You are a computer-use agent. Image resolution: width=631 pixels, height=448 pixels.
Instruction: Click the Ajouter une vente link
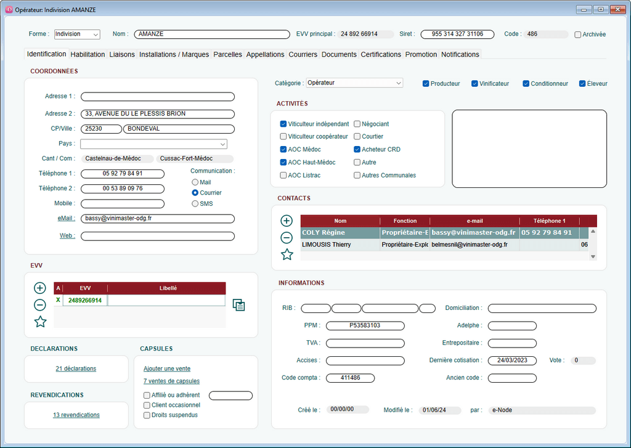[167, 369]
